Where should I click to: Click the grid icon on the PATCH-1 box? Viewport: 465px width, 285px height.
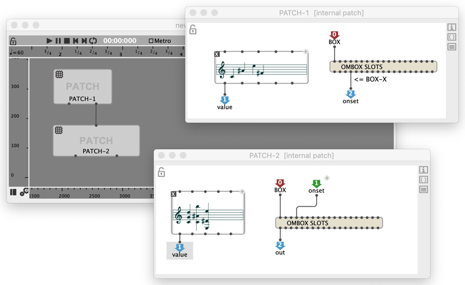click(59, 74)
